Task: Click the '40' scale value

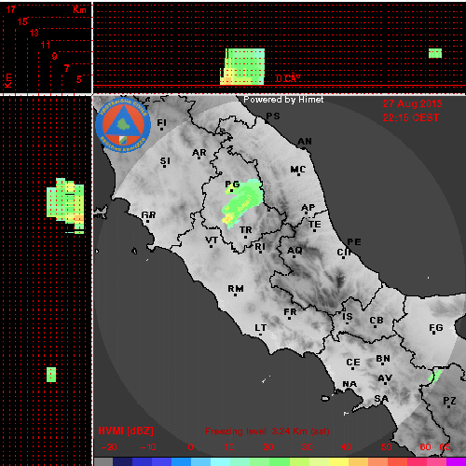Action: 346,447
